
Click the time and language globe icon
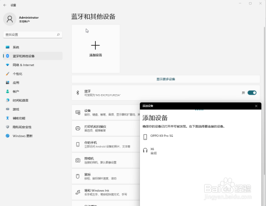7,100
